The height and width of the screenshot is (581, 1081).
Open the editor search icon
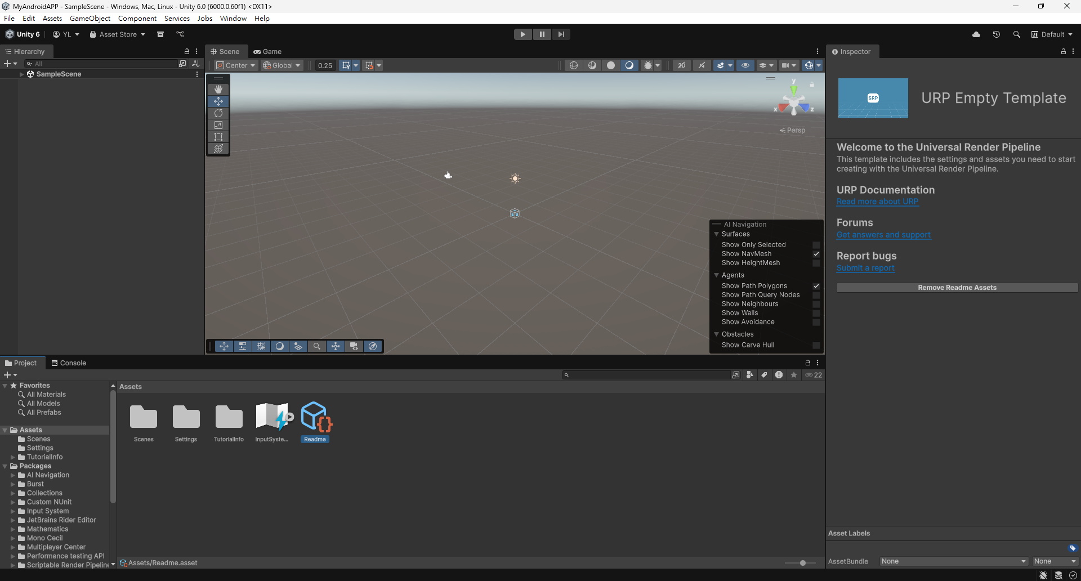(1017, 34)
